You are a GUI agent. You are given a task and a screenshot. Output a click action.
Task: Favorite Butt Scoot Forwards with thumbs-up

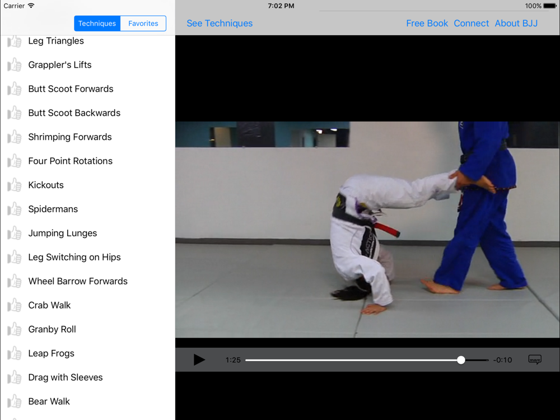(x=15, y=88)
